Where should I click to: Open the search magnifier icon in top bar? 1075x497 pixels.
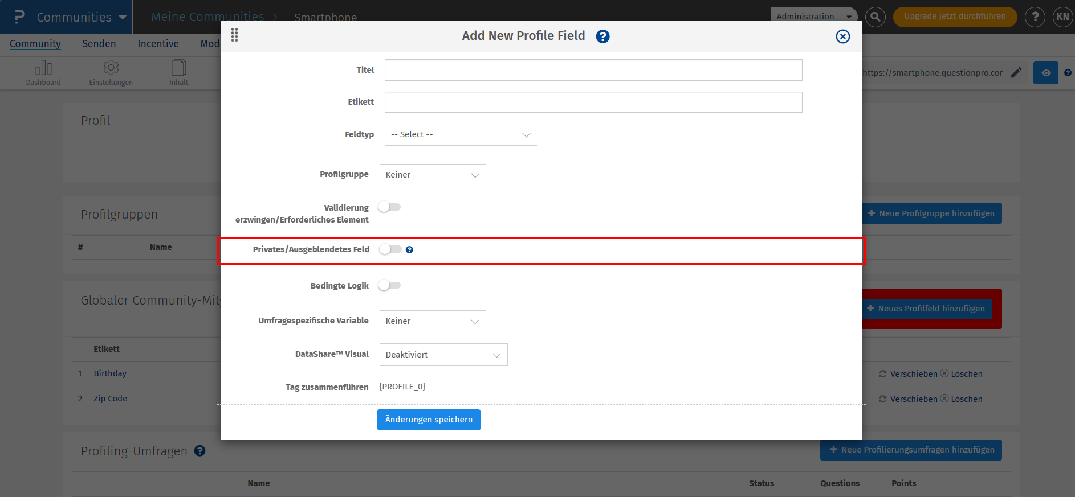point(876,17)
